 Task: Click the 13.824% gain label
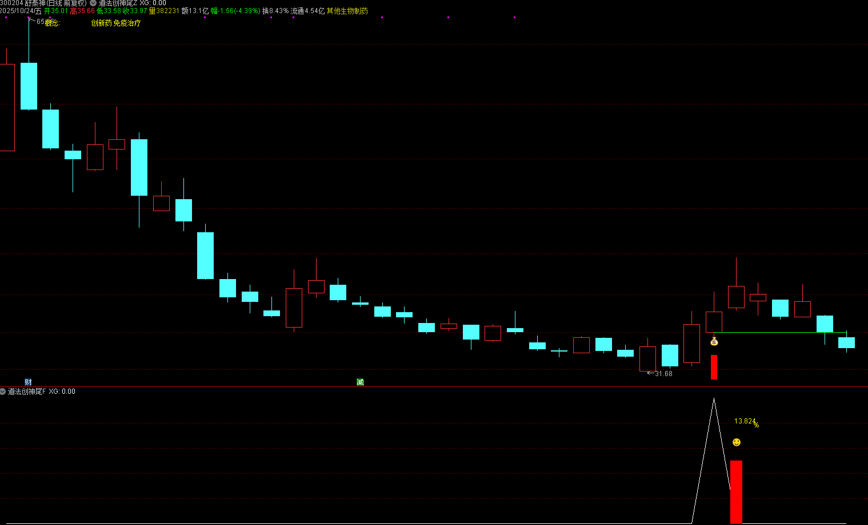(x=746, y=422)
